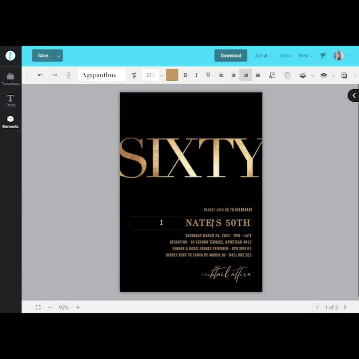This screenshot has width=359, height=359.
Task: Open the Elements sidebar panel
Action: (10, 122)
